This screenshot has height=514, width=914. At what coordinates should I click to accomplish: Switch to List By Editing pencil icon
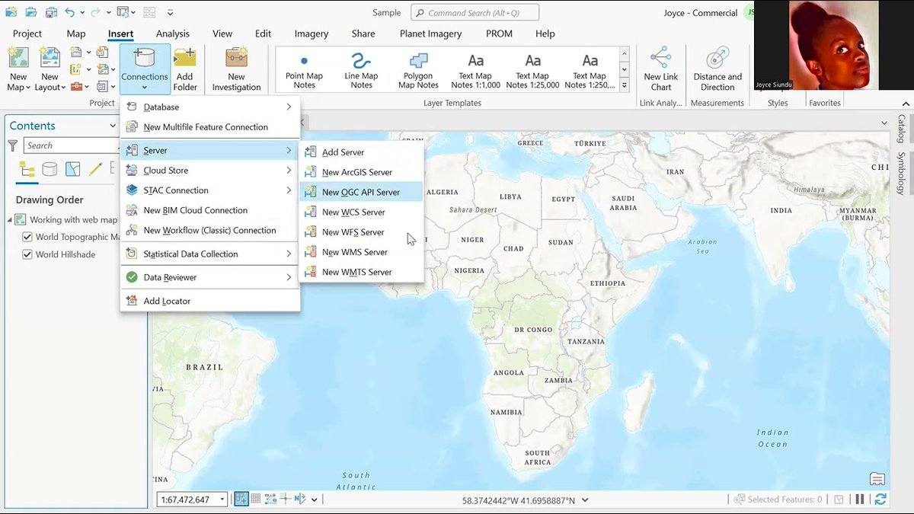[96, 169]
